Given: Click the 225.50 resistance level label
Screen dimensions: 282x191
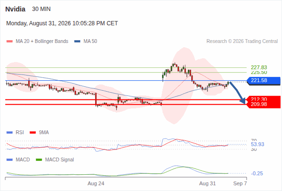Looking at the screenshot, I should point(259,73).
